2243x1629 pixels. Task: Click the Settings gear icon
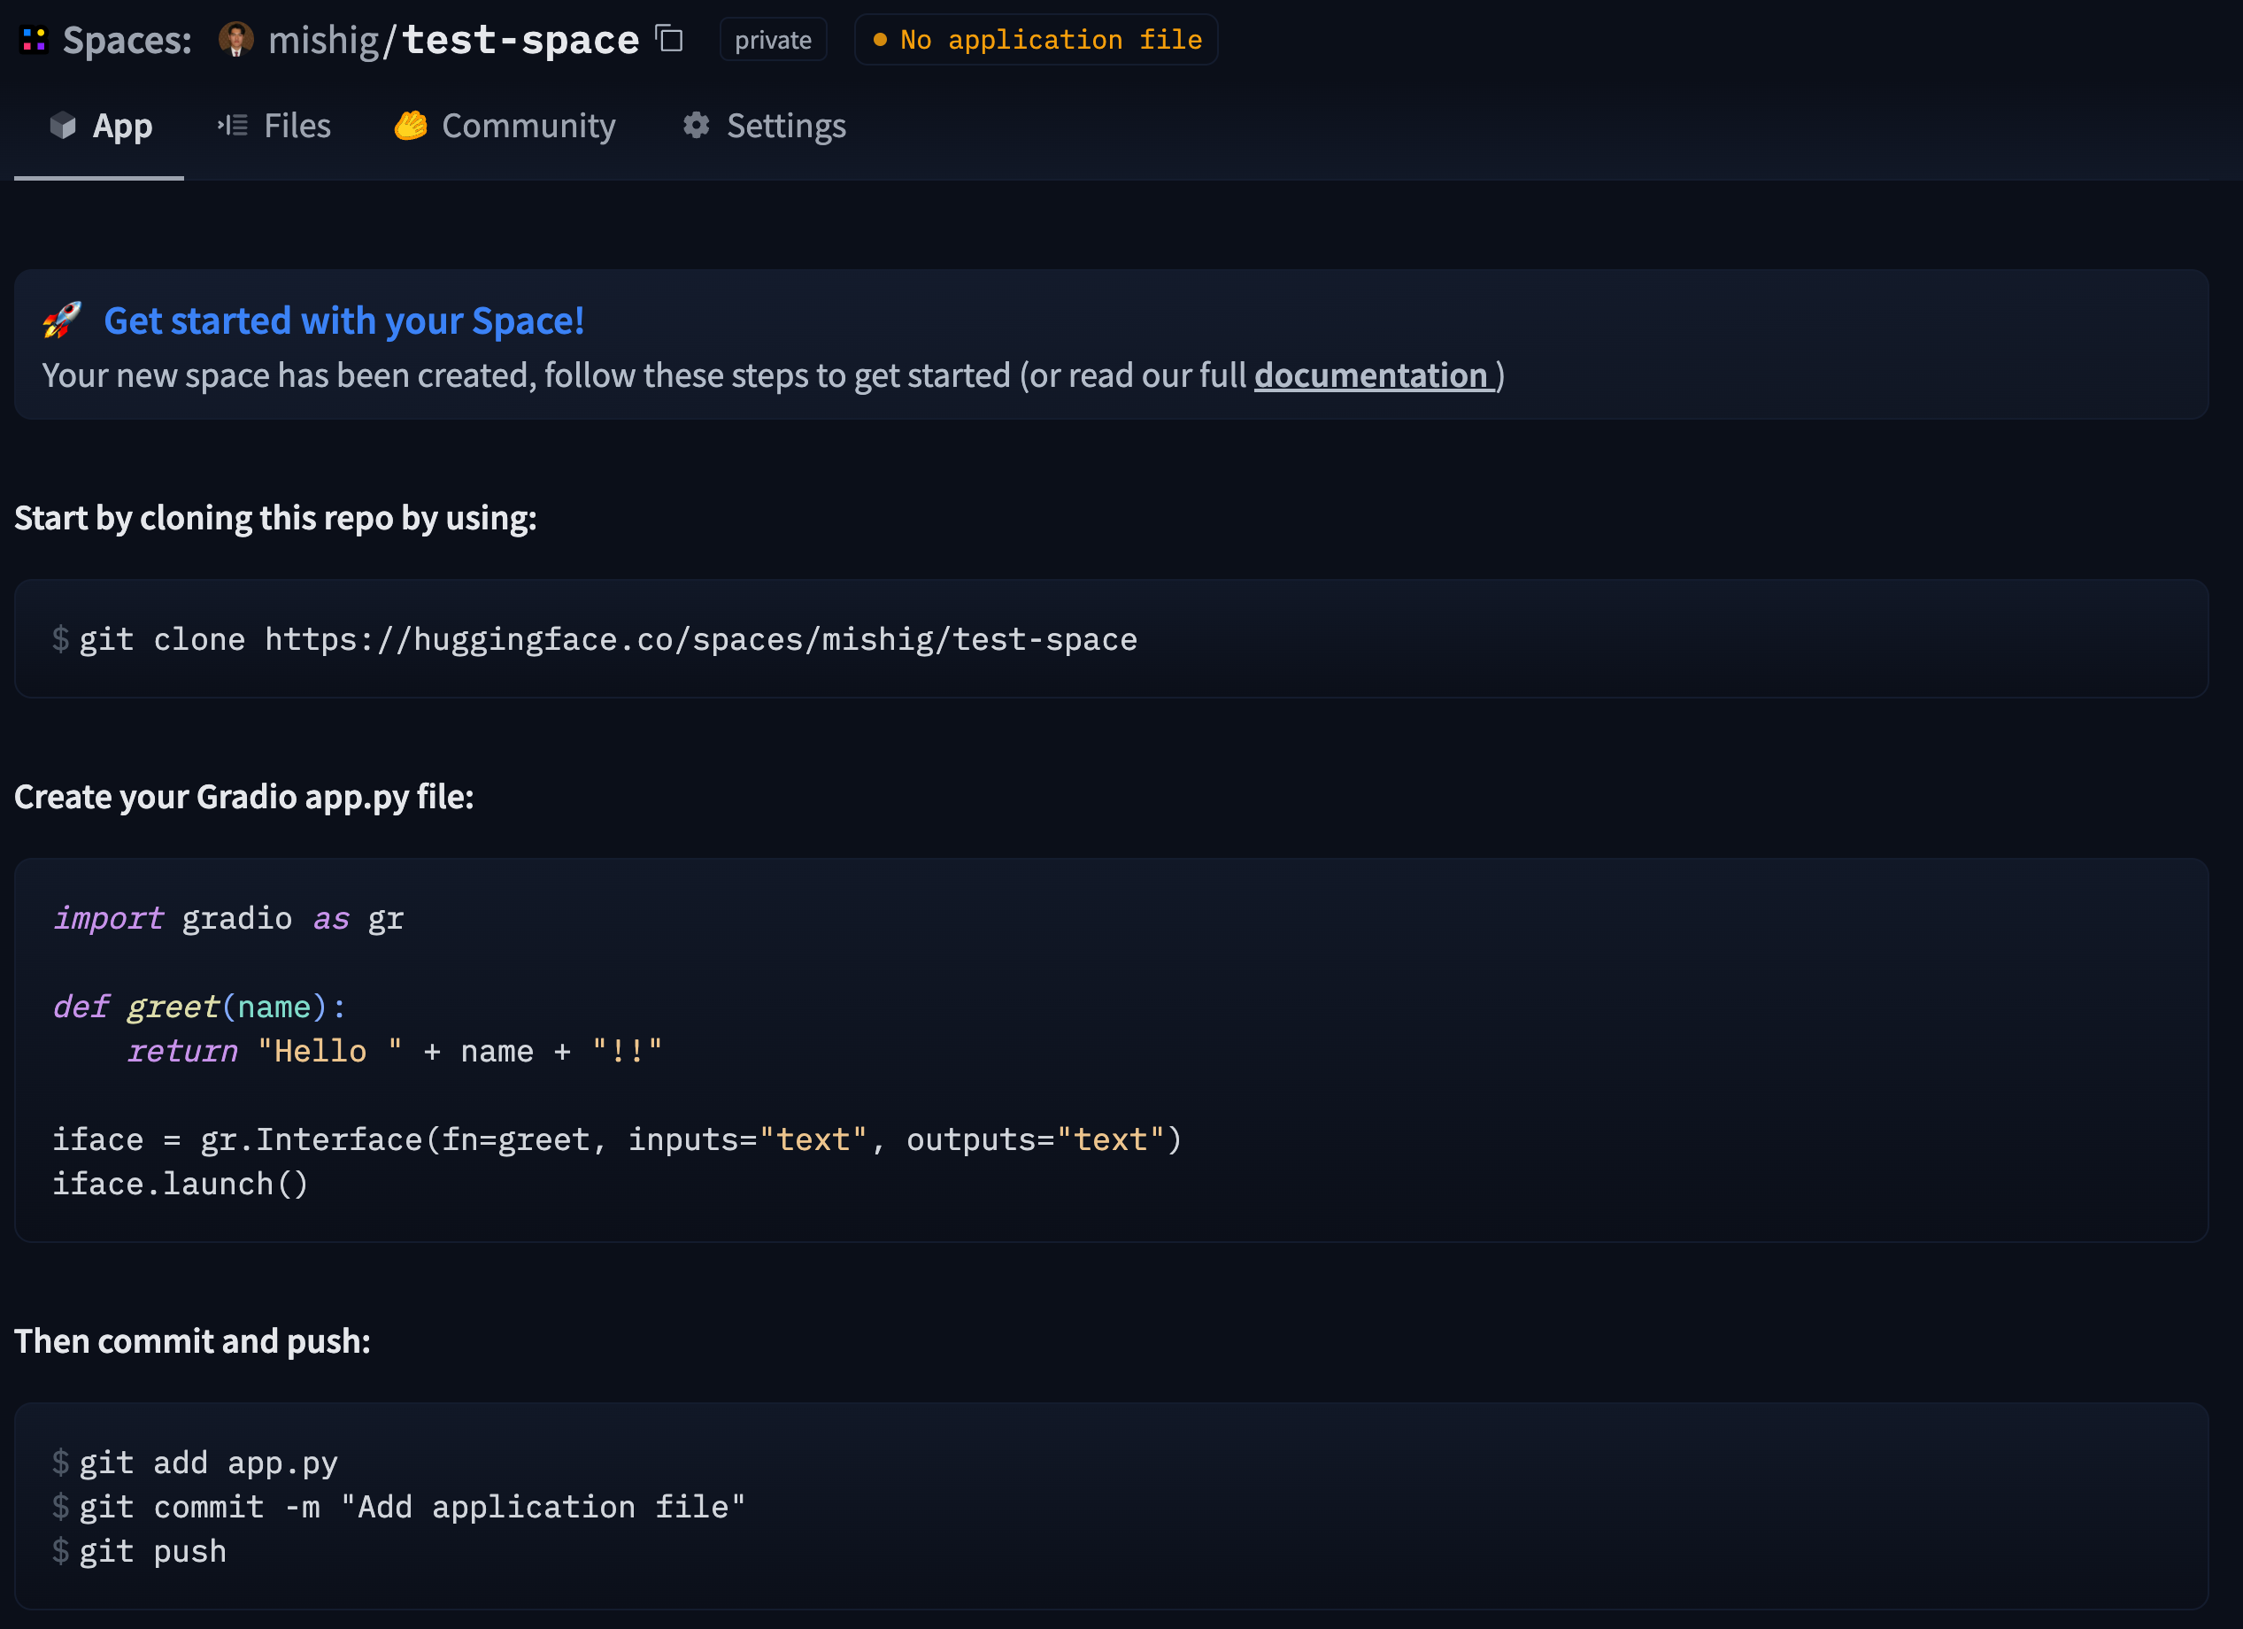[x=697, y=126]
